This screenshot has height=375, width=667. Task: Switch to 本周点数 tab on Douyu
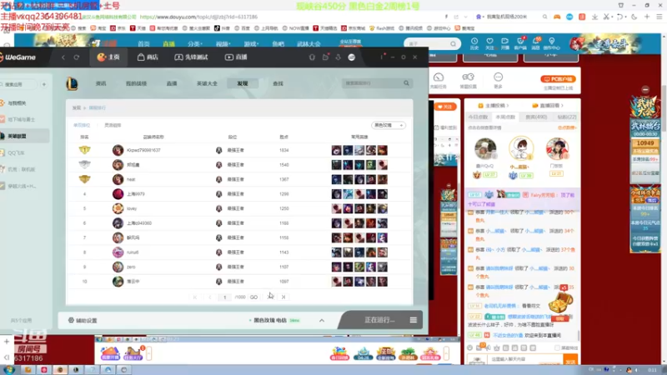click(505, 117)
